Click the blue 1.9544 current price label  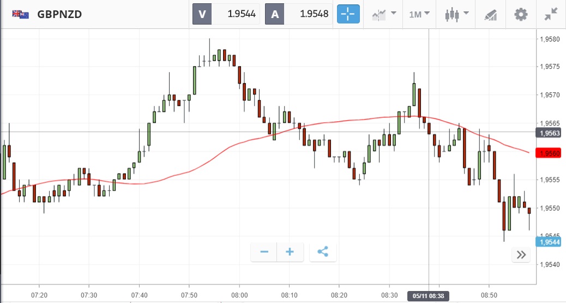549,242
